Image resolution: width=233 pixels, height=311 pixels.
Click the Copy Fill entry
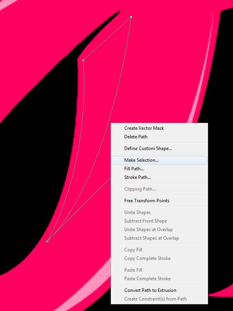(159, 250)
